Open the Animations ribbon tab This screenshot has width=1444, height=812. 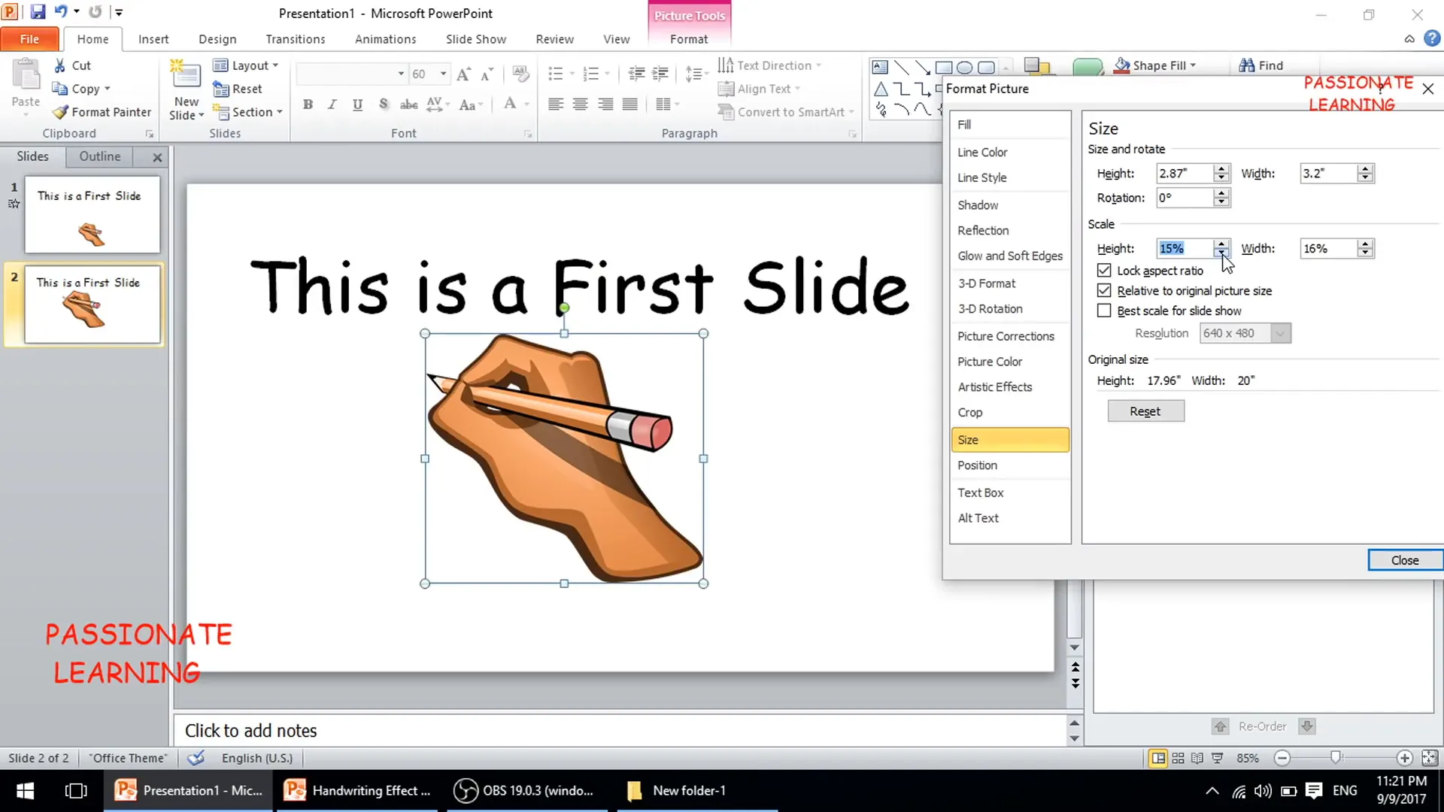pyautogui.click(x=385, y=39)
